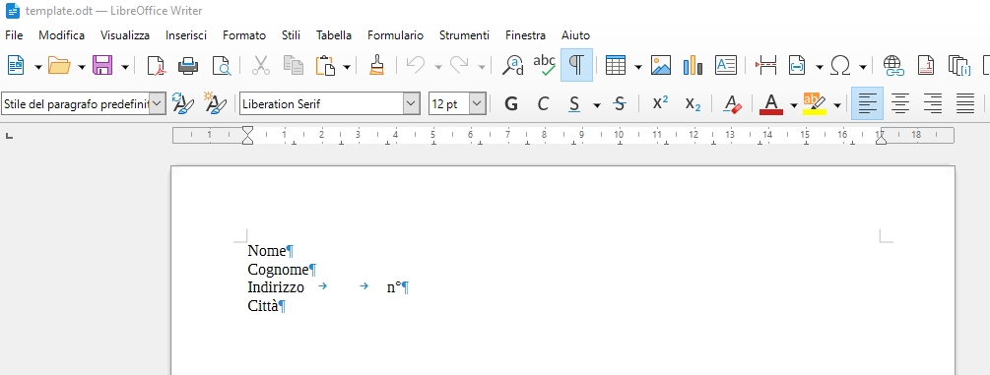Toggle italic (C button)
Screen dimensions: 990x375
[543, 103]
